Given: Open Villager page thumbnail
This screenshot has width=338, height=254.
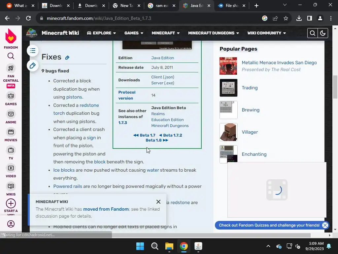Looking at the screenshot, I should coord(228,132).
